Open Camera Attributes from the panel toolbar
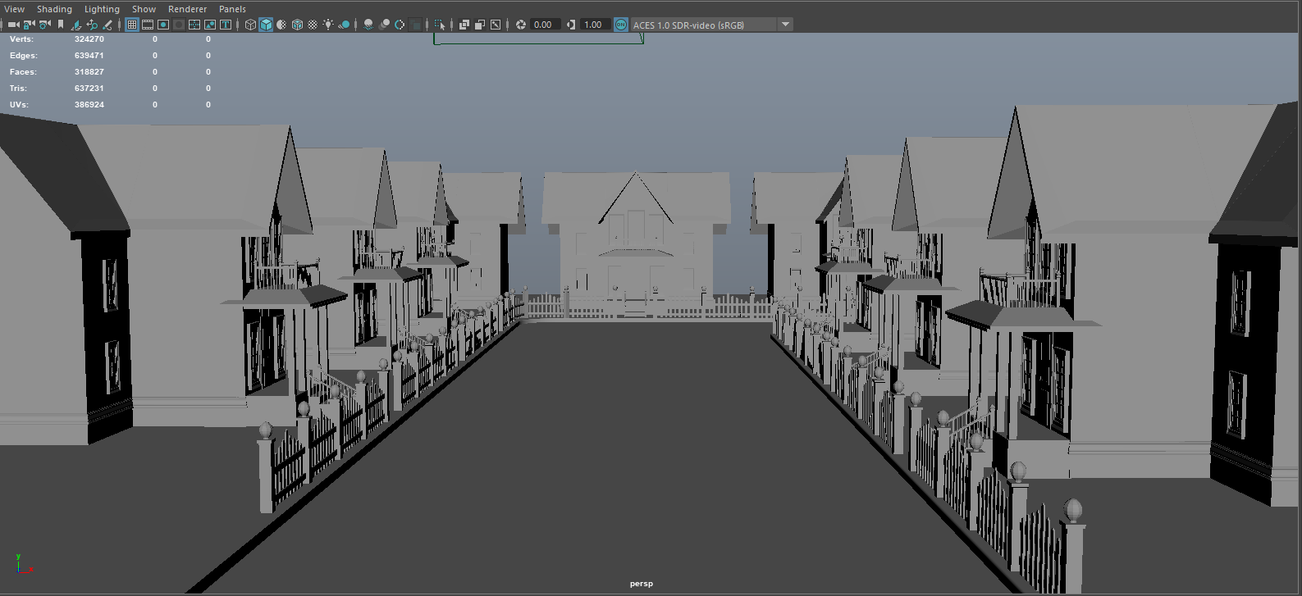 click(x=44, y=25)
